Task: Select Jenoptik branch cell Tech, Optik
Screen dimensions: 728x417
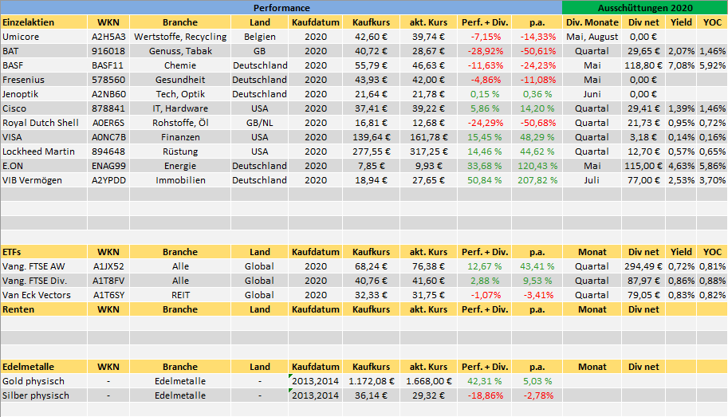Action: click(180, 94)
